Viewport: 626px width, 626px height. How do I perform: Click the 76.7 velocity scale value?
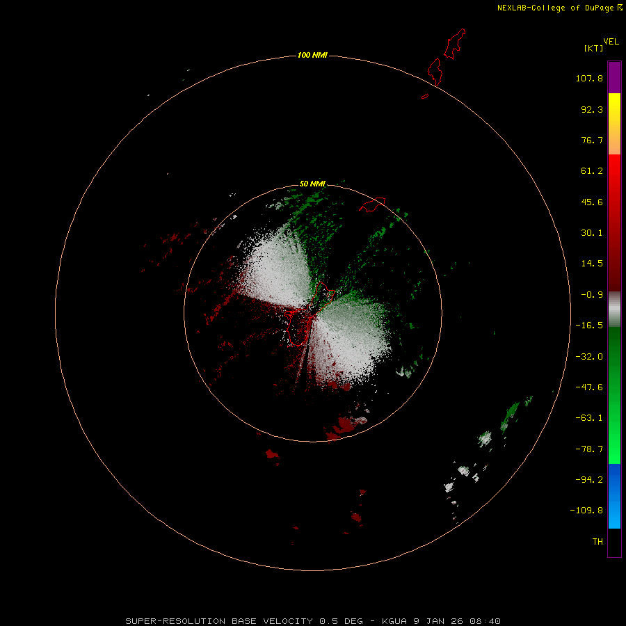[592, 140]
